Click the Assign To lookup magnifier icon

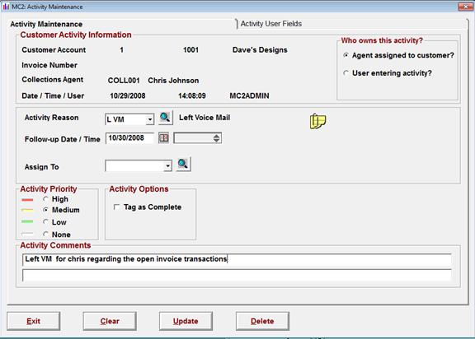point(183,165)
